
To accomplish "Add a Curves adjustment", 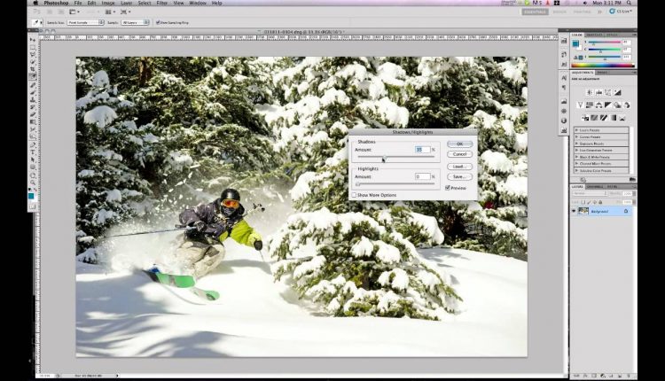I will point(607,92).
